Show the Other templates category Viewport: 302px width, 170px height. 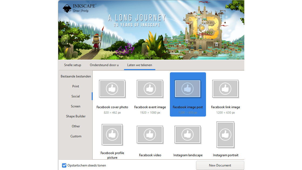(x=76, y=127)
